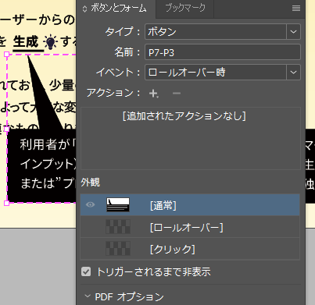
Task: Click the empty actions list area
Action: (191, 138)
